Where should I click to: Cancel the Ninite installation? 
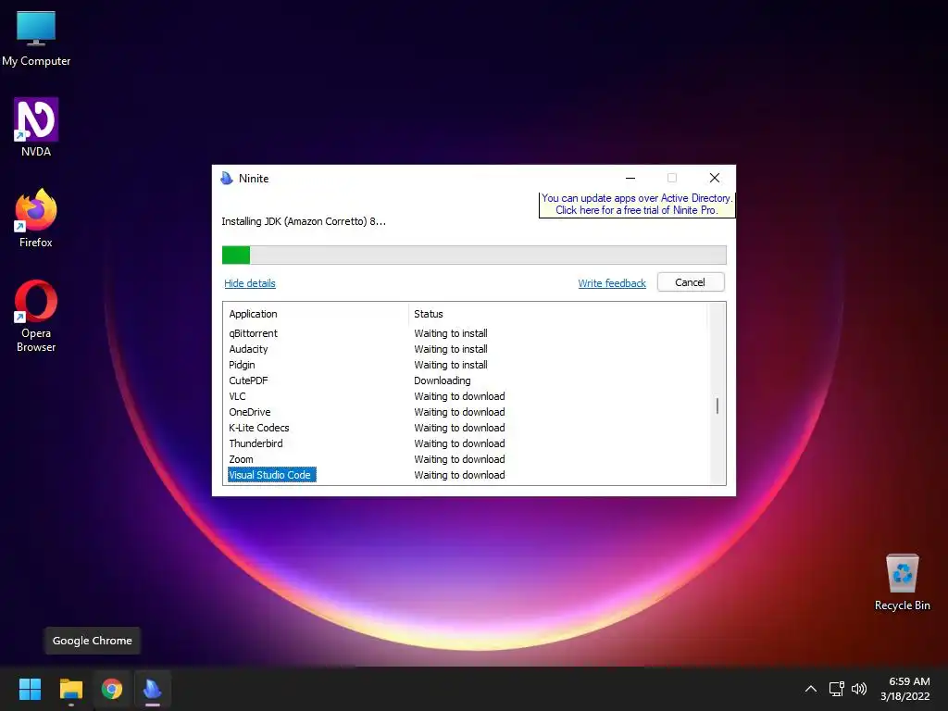tap(691, 282)
